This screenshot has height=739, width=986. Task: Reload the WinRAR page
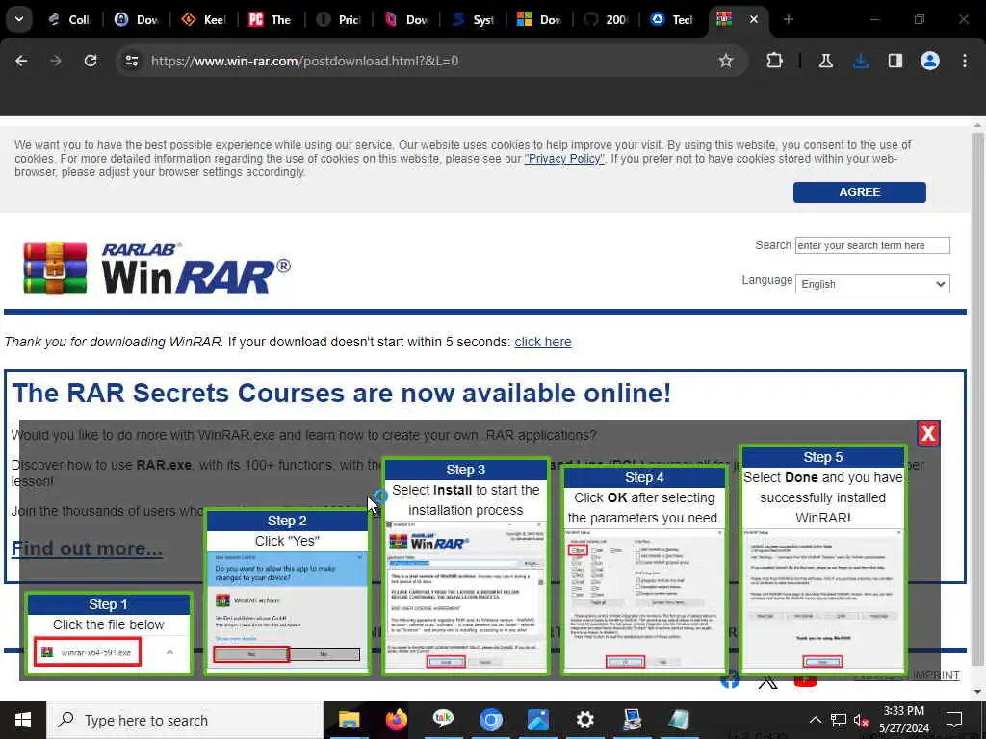[91, 61]
